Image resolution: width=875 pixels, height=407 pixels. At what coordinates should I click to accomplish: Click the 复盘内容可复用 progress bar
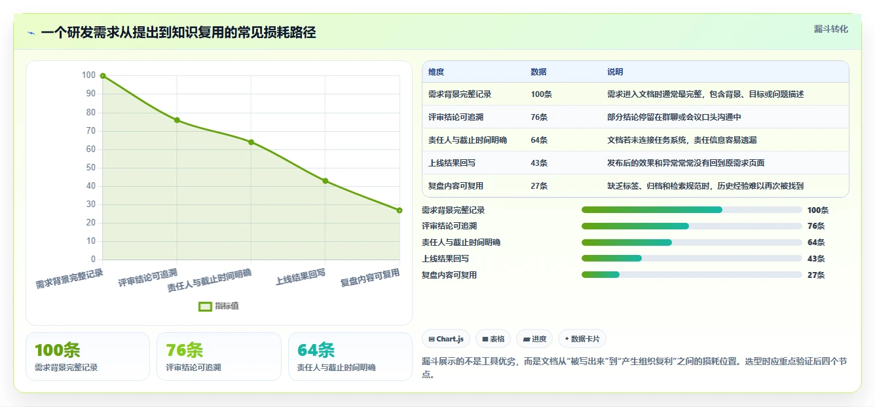pos(692,275)
